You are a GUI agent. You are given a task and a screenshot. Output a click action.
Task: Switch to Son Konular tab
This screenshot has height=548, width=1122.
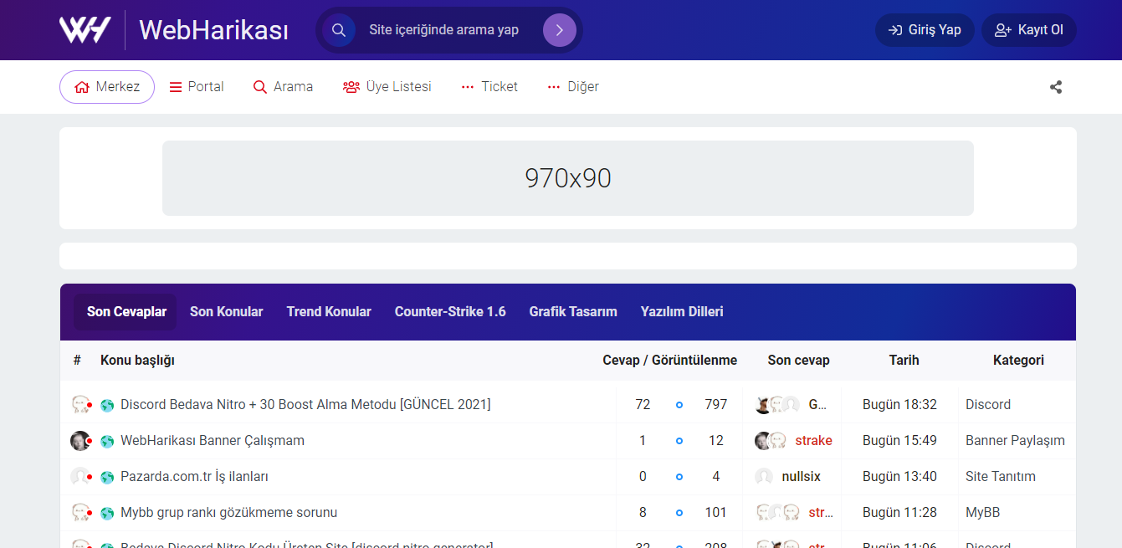pos(226,311)
